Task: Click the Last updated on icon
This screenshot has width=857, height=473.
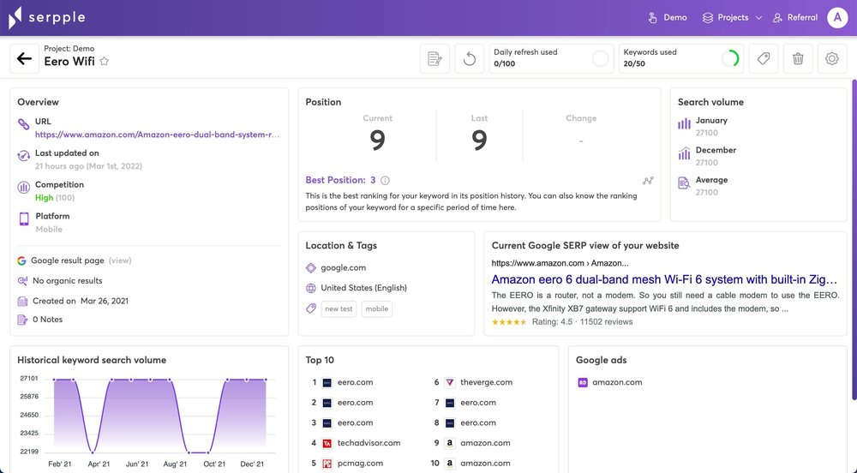Action: point(23,156)
